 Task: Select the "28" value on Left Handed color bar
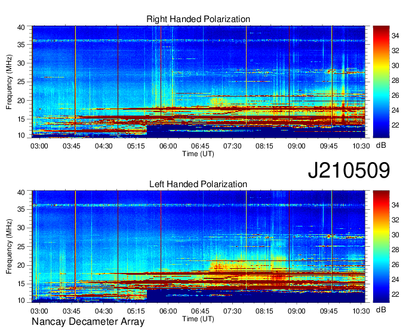coord(395,250)
